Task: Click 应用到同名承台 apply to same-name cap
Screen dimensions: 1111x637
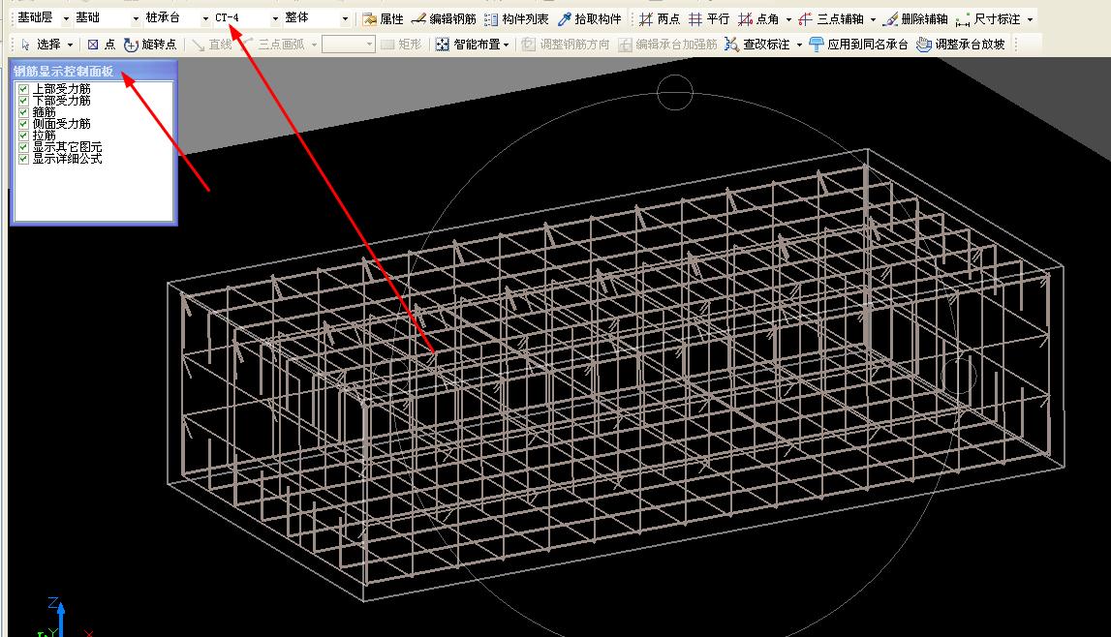Action: pyautogui.click(x=858, y=45)
